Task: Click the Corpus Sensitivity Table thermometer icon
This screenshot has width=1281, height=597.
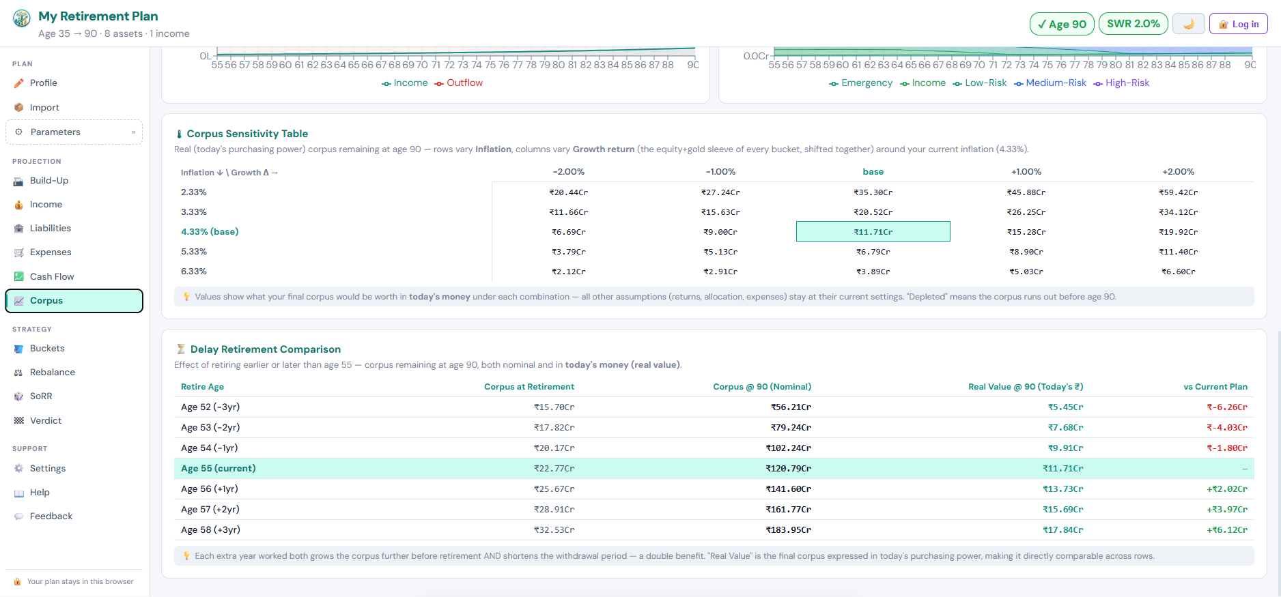Action: point(179,134)
